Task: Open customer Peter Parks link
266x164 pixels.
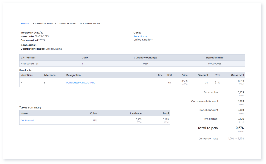Action: (x=140, y=36)
